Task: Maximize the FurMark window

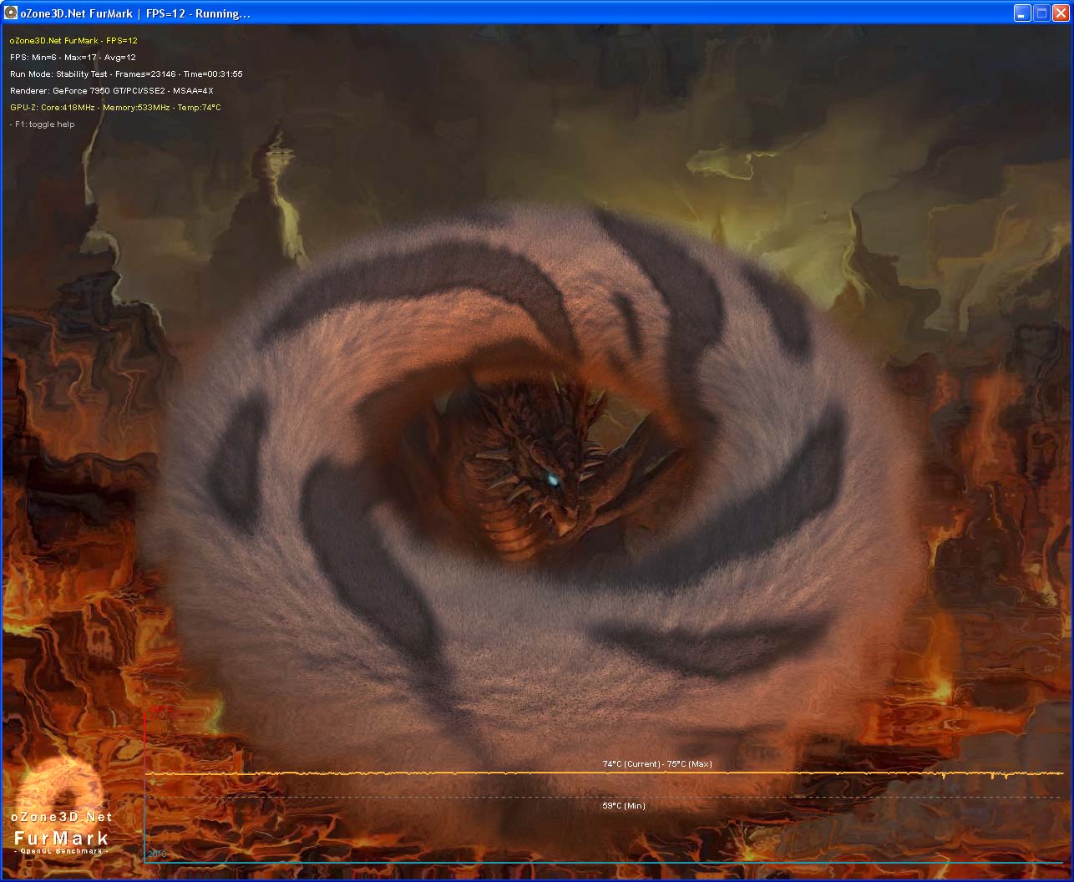Action: (x=1041, y=13)
